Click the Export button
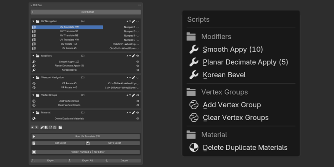 pyautogui.click(x=49, y=161)
